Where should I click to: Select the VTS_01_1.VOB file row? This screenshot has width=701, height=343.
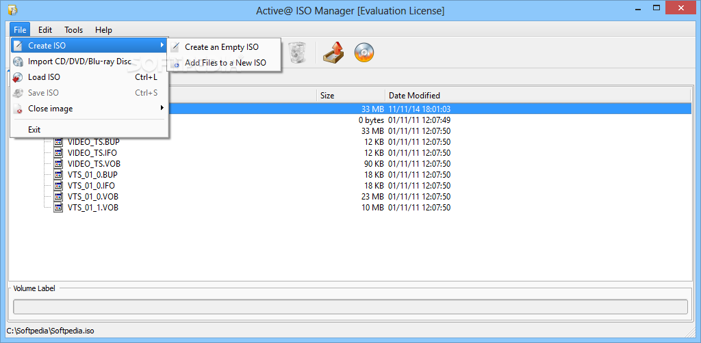pyautogui.click(x=350, y=208)
